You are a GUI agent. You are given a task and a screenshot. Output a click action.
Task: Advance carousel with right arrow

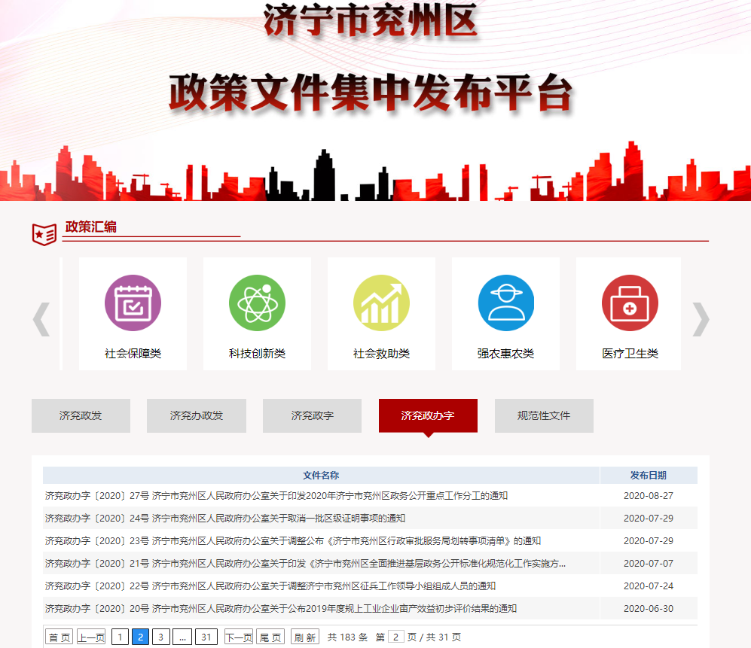[701, 319]
